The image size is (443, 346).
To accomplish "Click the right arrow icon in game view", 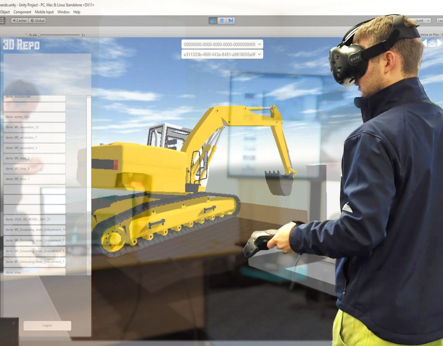I will pos(440,43).
